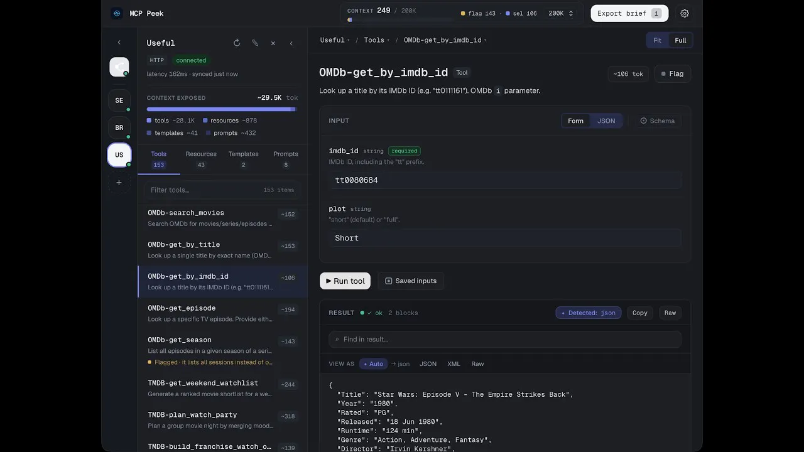Select OMDb-search_movies in tool list
804x452 pixels.
click(222, 218)
